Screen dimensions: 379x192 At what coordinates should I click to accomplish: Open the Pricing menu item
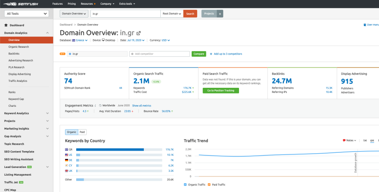pyautogui.click(x=71, y=3)
